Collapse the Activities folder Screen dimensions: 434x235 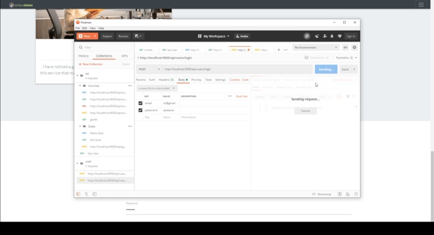click(80, 86)
